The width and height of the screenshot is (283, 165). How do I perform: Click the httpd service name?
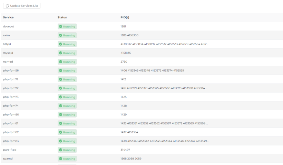pos(7,44)
